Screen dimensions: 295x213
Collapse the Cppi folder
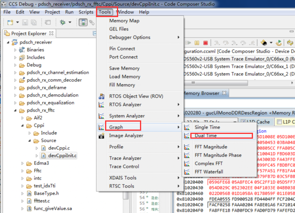click(x=22, y=126)
